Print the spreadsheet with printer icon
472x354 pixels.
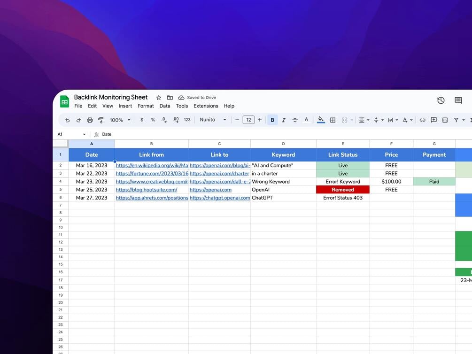coord(90,120)
